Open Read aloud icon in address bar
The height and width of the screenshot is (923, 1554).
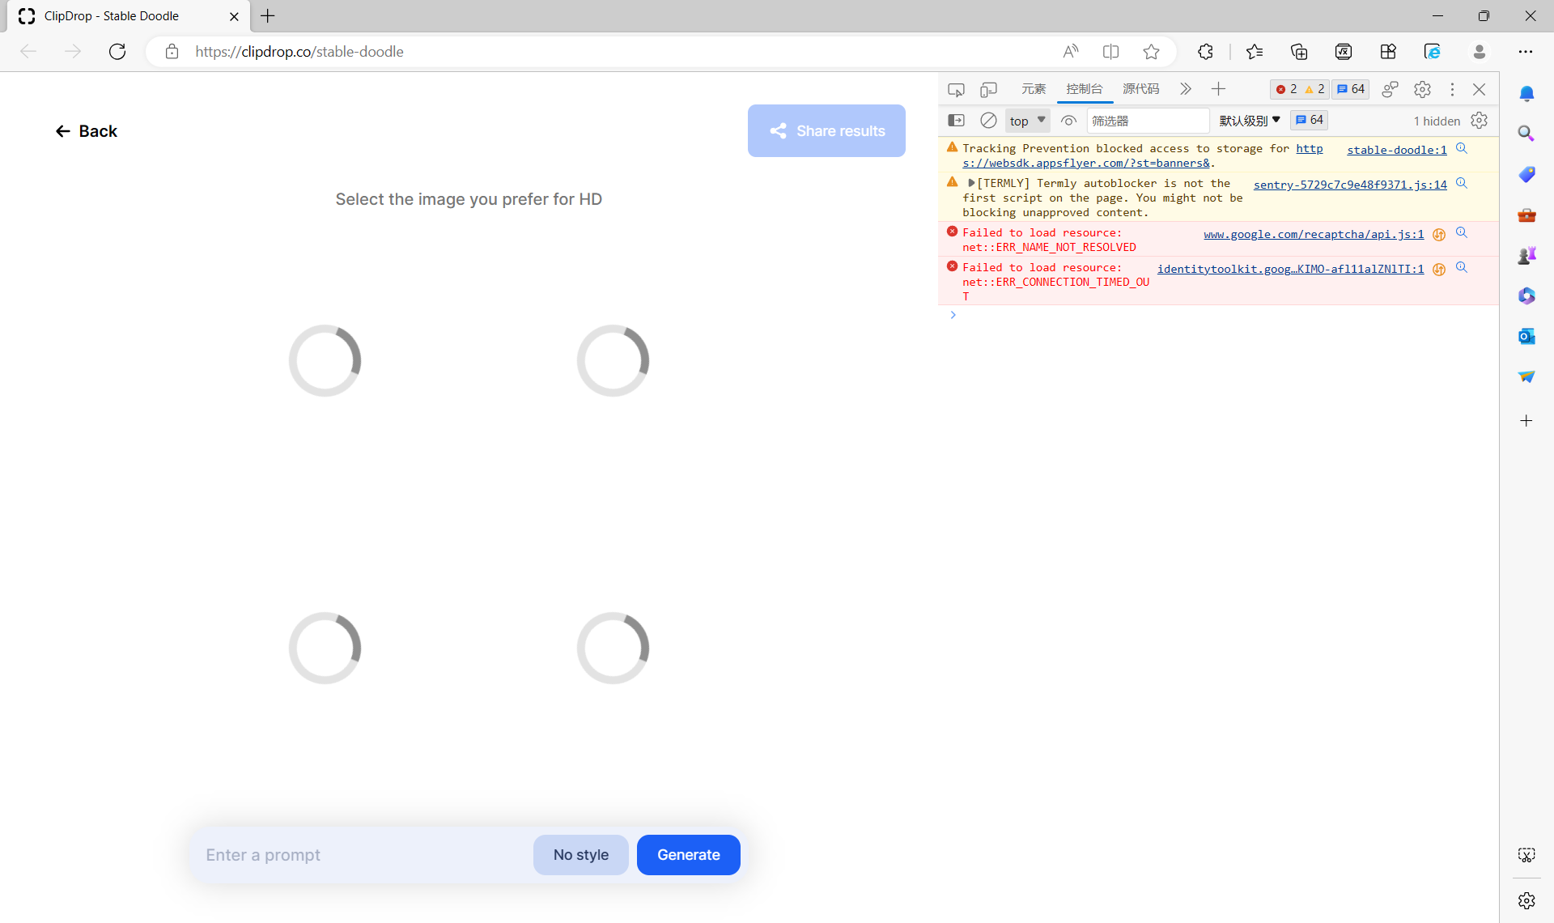1071,52
